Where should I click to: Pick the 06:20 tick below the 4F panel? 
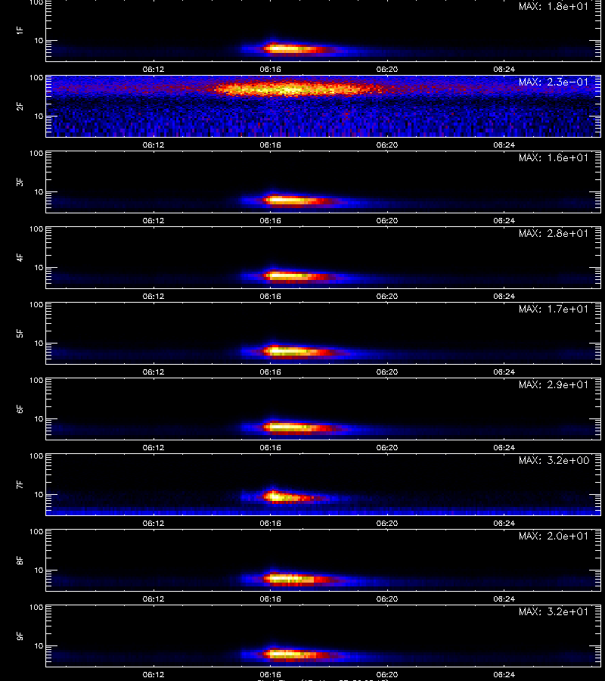point(386,296)
